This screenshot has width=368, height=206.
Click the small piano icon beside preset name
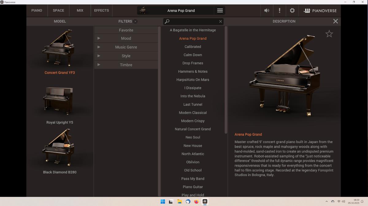(143, 10)
